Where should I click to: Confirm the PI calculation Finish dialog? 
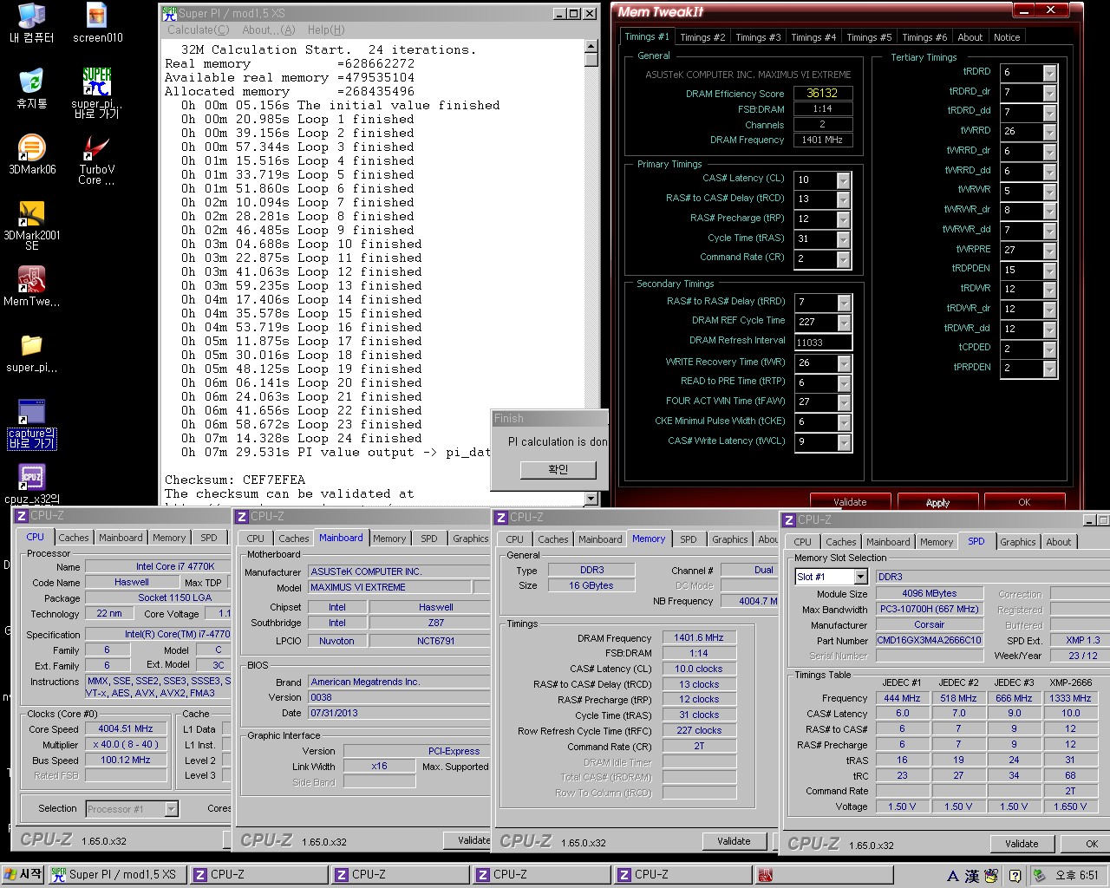[558, 469]
